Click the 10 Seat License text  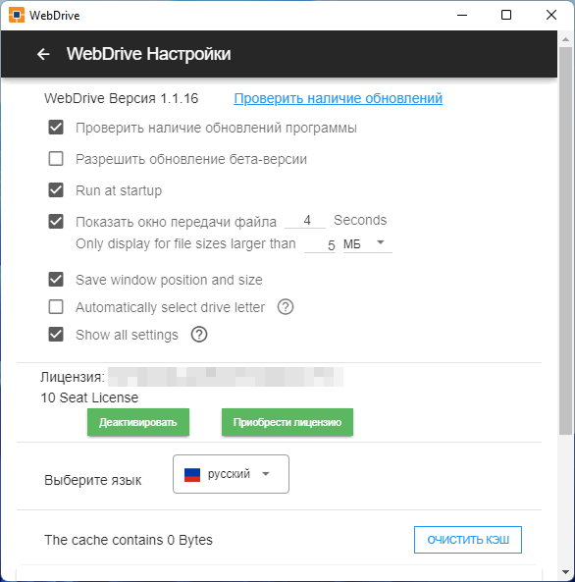(89, 397)
